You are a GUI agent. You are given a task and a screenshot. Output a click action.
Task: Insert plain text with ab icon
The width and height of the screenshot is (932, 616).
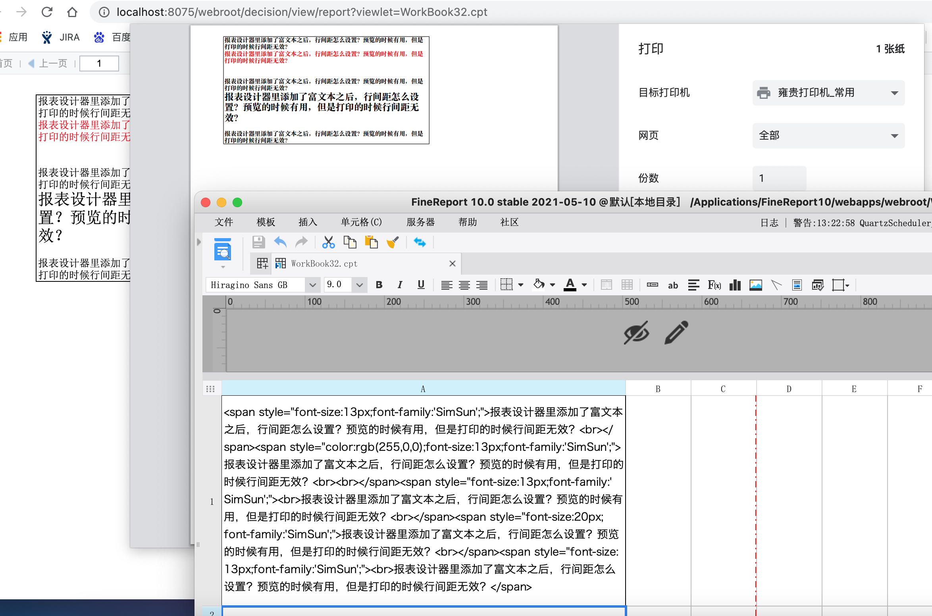[x=673, y=285]
